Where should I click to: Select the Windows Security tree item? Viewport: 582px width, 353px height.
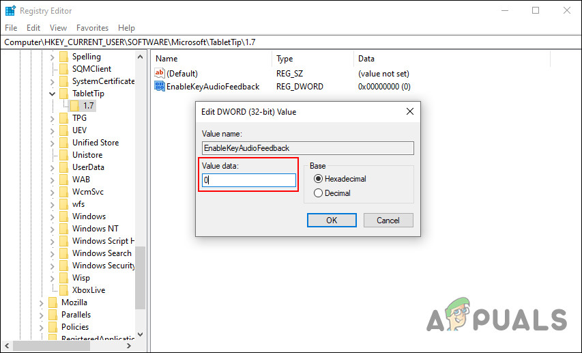point(103,266)
